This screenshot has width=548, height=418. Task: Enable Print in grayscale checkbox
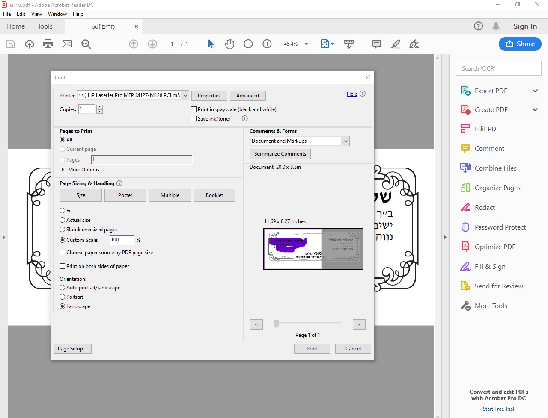pos(194,109)
